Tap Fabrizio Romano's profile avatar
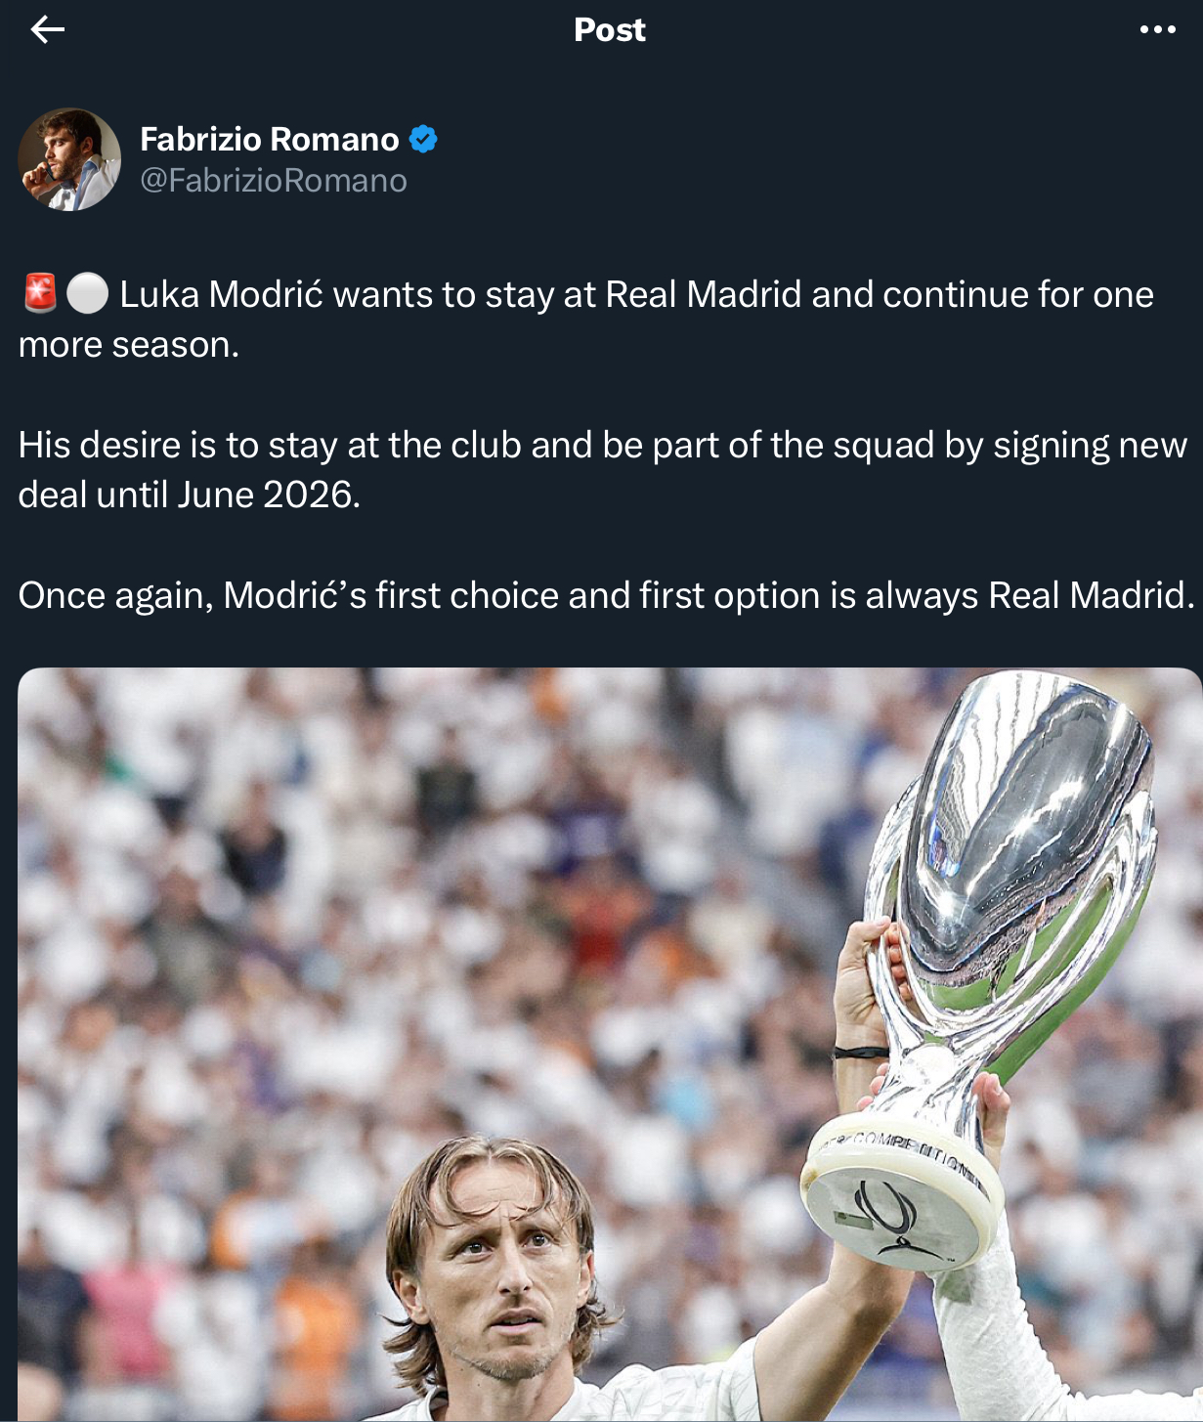1203x1422 pixels. click(69, 159)
